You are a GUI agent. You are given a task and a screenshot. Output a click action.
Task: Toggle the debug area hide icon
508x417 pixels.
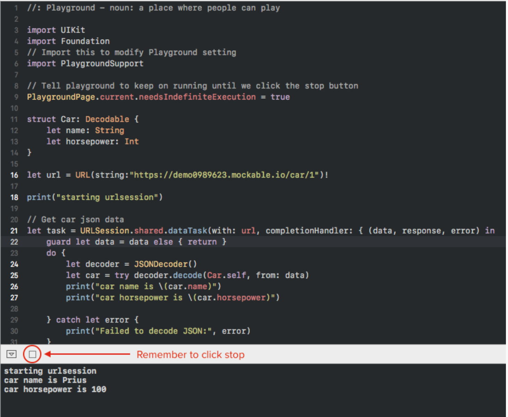click(x=11, y=354)
